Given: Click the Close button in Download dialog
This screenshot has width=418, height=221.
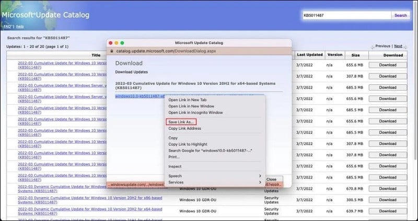Looking at the screenshot, I should pos(271,179).
